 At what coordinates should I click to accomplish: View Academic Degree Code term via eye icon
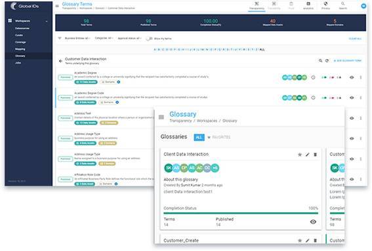click(x=352, y=98)
